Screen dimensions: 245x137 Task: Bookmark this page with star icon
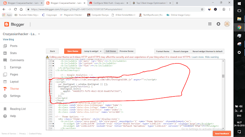click(202, 9)
